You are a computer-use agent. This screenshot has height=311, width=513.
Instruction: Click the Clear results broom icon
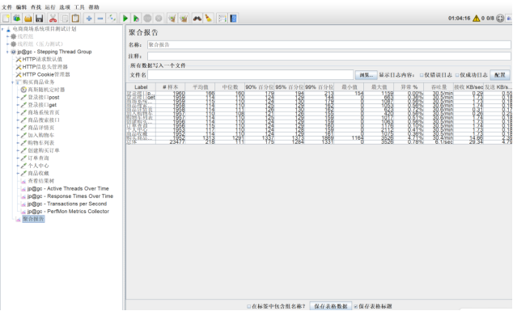172,19
